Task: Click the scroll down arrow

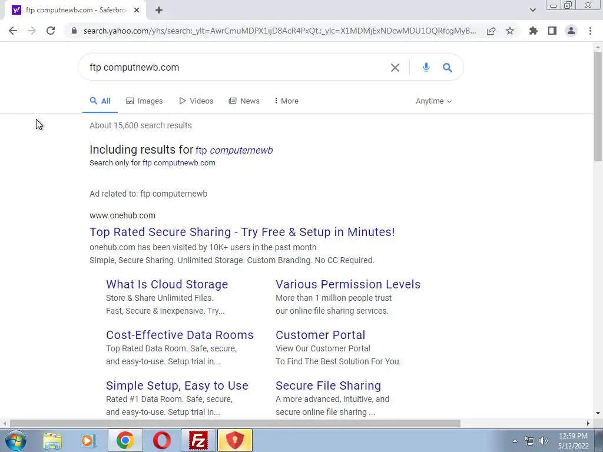Action: coord(598,413)
